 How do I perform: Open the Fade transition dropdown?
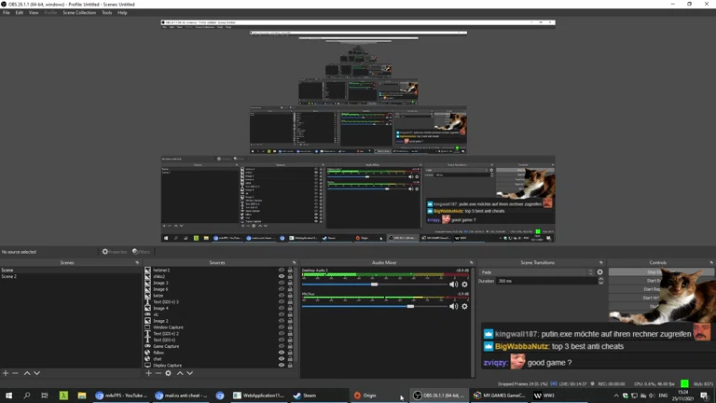point(536,272)
